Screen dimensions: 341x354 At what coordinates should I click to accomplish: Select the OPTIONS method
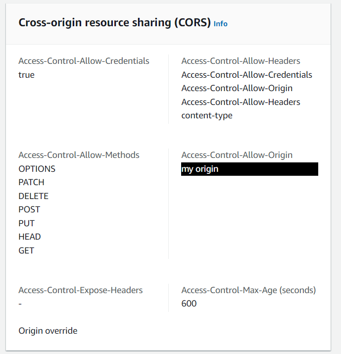point(37,169)
